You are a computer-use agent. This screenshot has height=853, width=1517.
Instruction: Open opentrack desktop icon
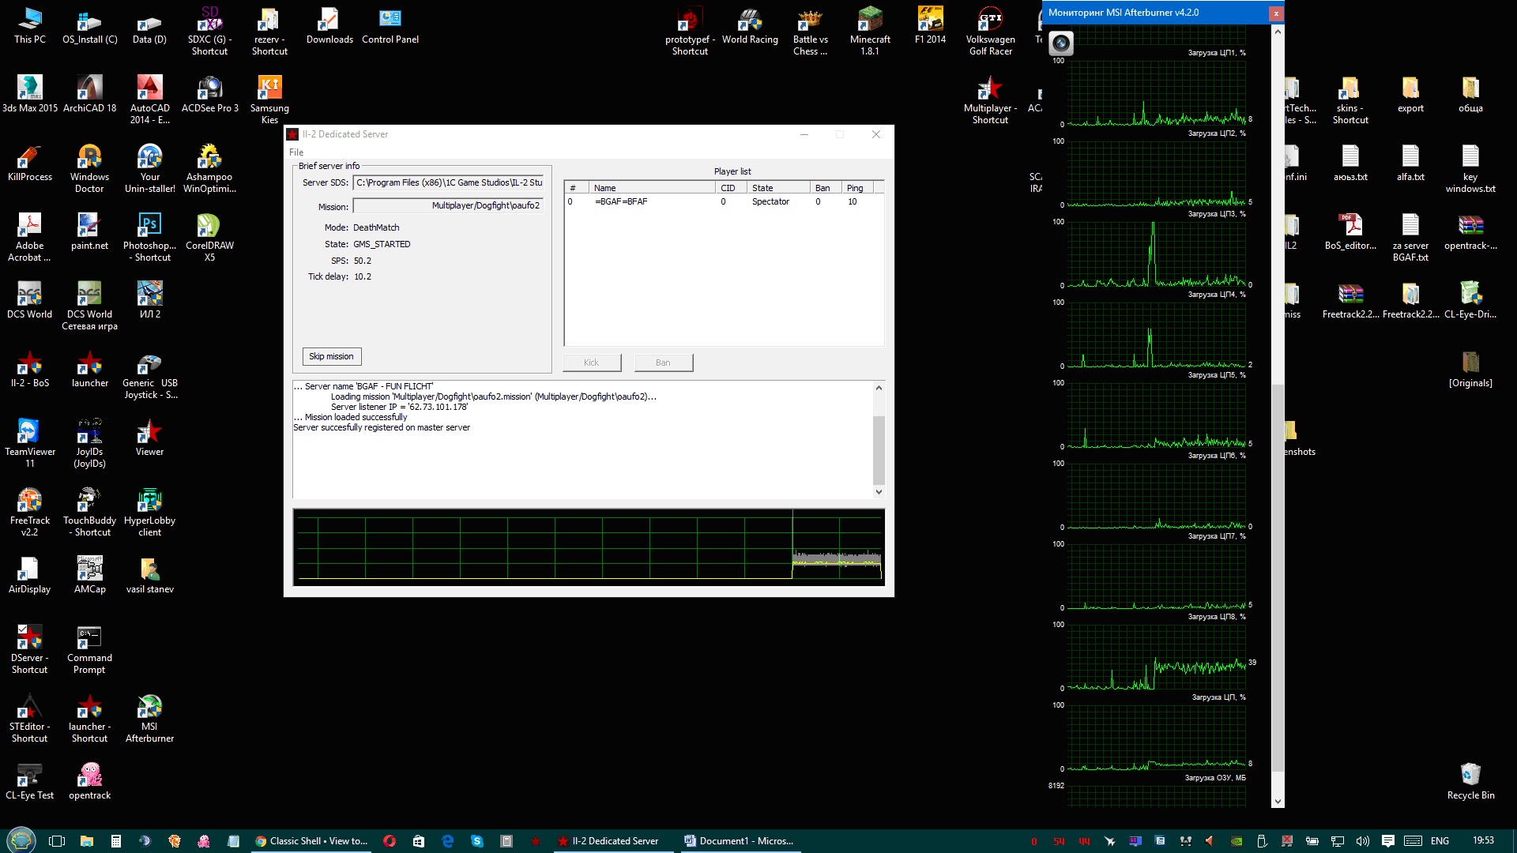point(89,781)
